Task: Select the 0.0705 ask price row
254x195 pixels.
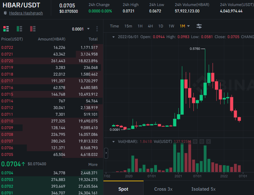Action: click(52, 155)
